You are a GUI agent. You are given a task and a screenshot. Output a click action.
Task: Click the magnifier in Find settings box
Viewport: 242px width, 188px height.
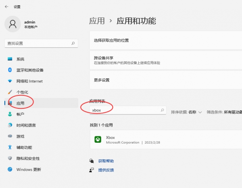point(73,43)
